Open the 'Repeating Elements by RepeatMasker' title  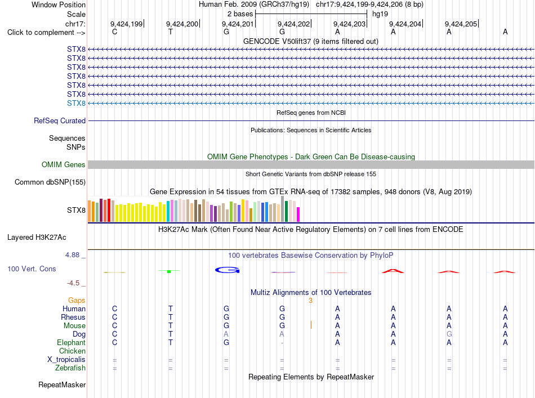tap(311, 377)
